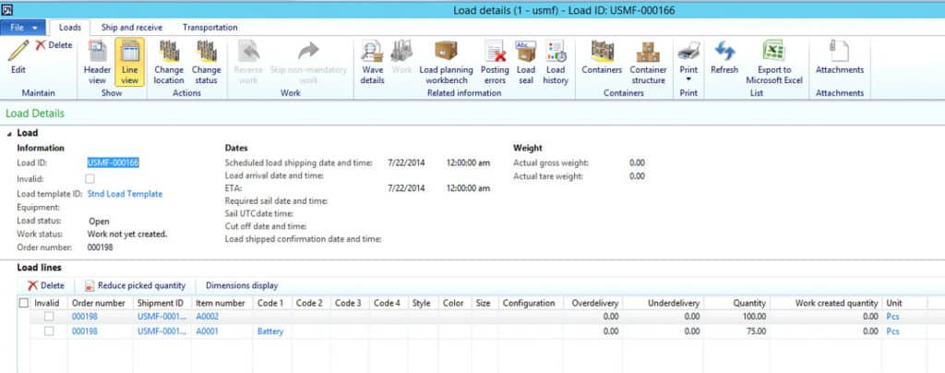Click Load status value Open
This screenshot has height=373, width=945.
(99, 222)
